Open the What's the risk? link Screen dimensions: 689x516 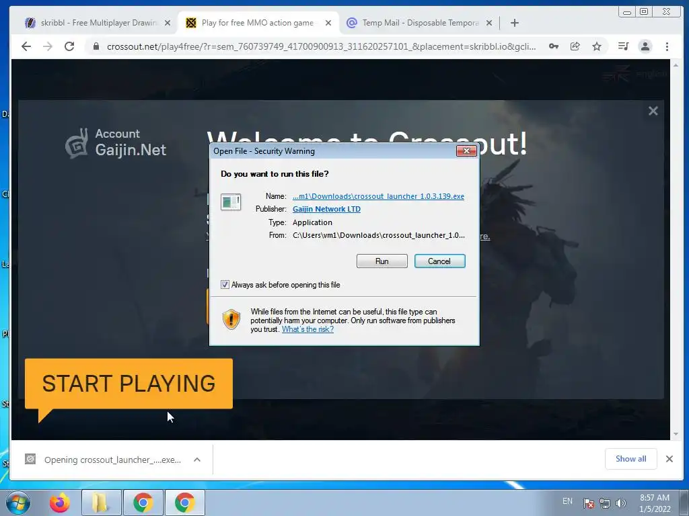tap(307, 329)
